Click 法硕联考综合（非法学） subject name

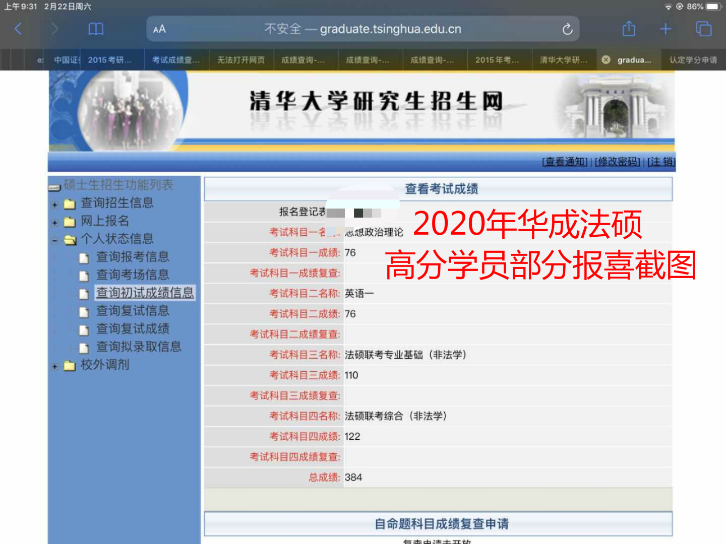(396, 416)
